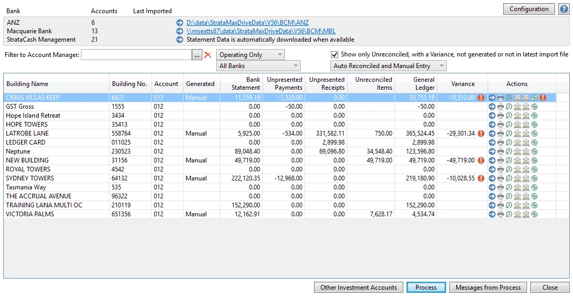573x296 pixels.
Task: Expand the All Banks dropdown
Action: click(258, 66)
